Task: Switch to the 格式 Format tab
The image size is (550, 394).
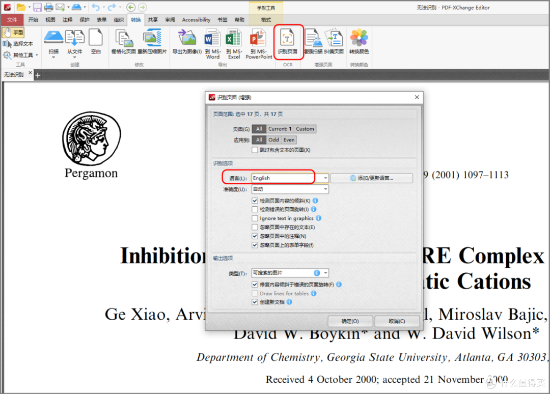Action: pyautogui.click(x=266, y=20)
